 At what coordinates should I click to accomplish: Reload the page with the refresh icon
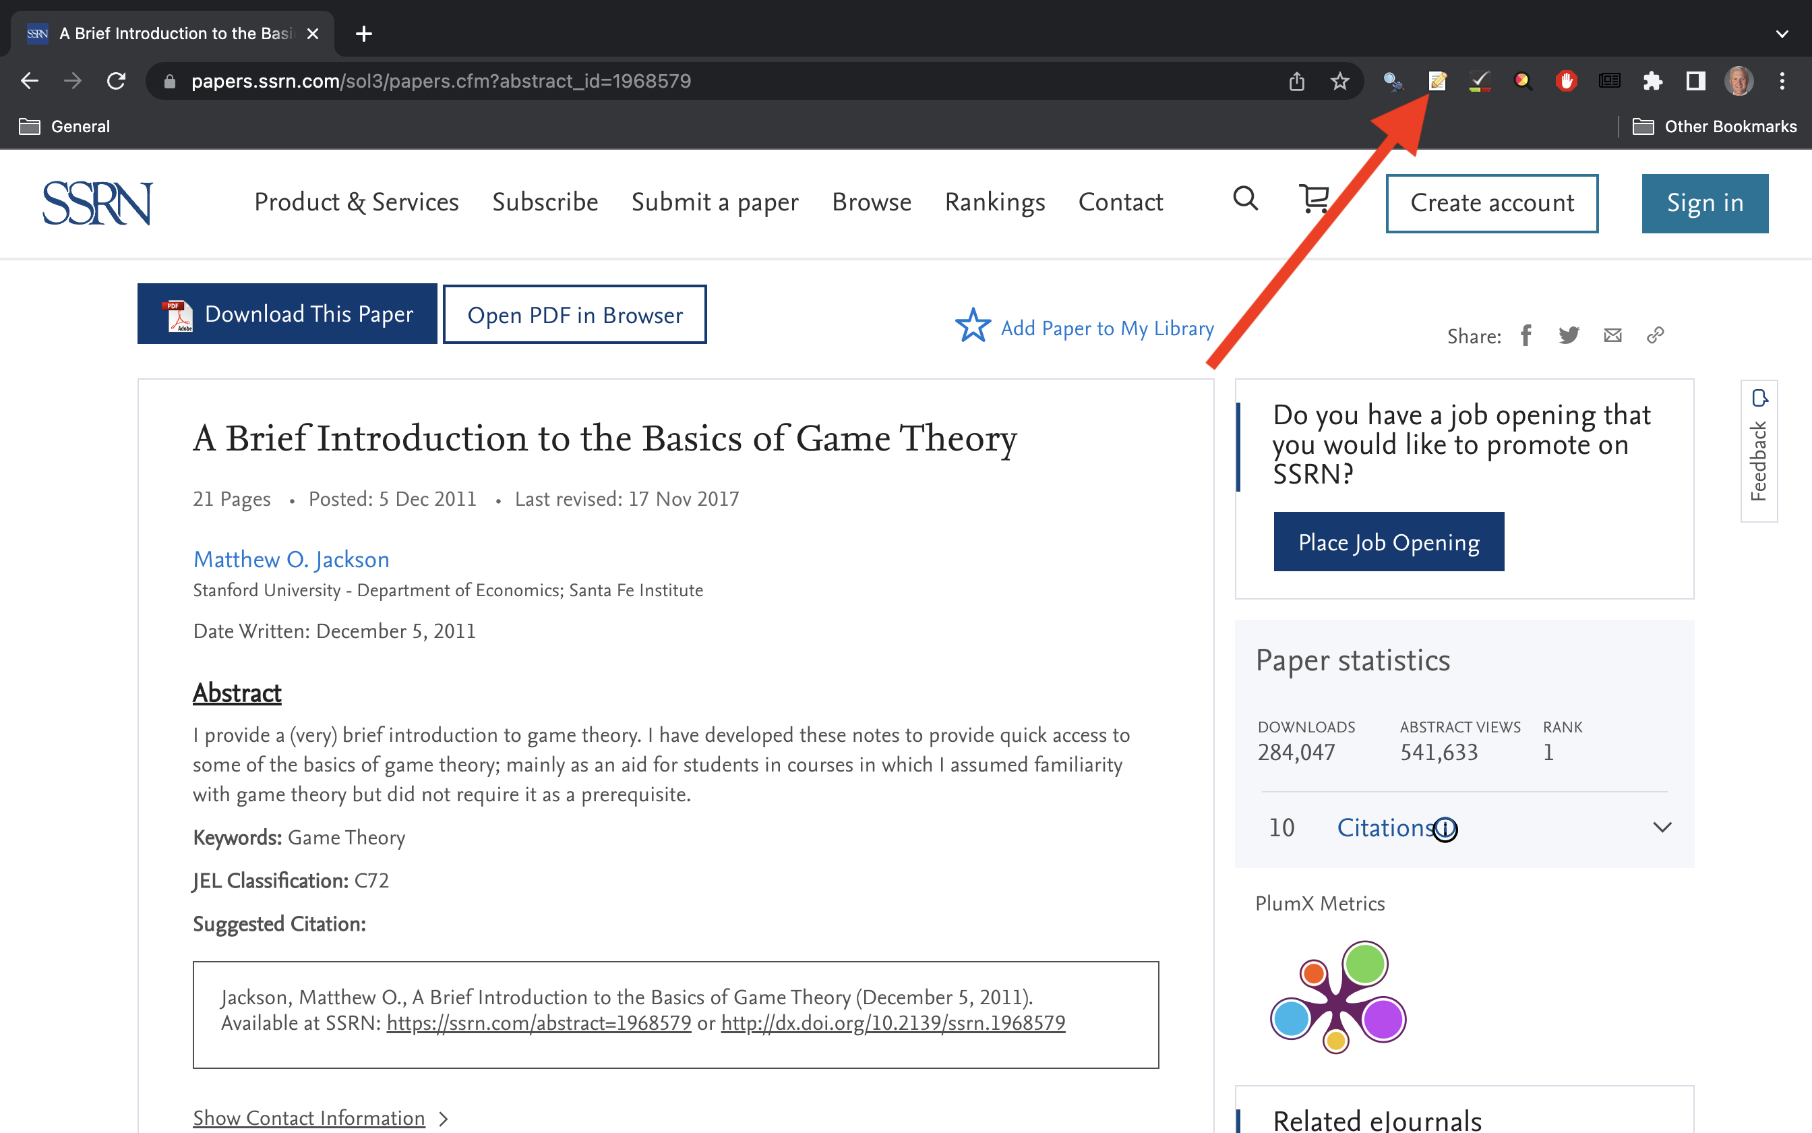116,81
